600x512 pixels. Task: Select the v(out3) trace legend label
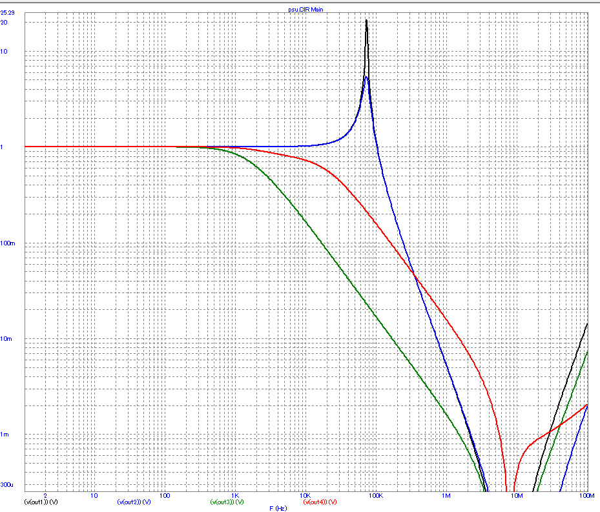click(227, 502)
